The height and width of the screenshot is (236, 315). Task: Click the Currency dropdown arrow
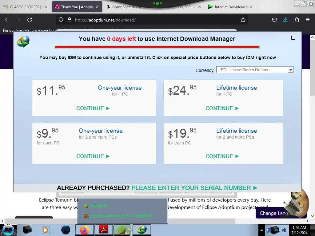pyautogui.click(x=290, y=70)
